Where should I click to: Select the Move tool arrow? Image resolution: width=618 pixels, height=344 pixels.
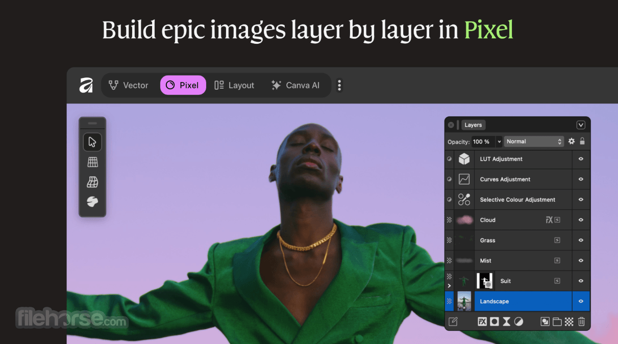point(92,142)
